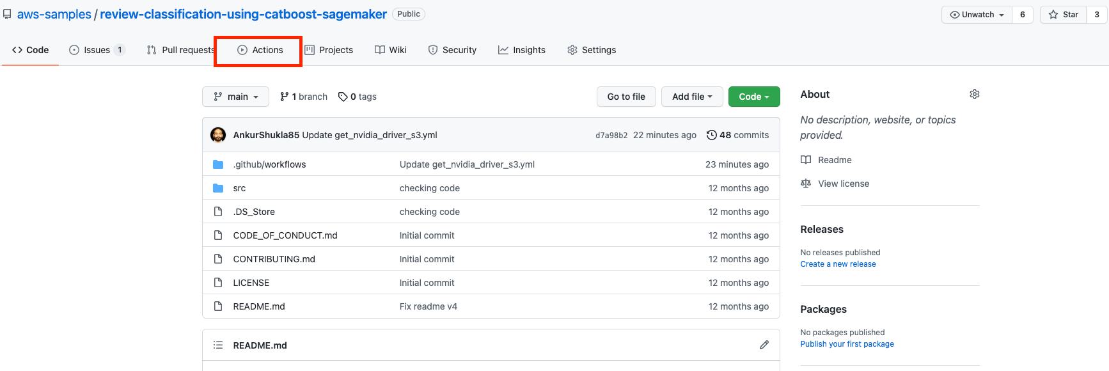
Task: Star this repository
Action: 1063,15
